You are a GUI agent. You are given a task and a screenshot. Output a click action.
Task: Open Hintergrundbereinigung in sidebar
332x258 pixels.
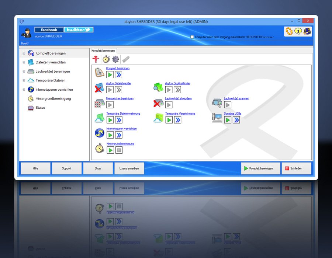[x=53, y=98]
